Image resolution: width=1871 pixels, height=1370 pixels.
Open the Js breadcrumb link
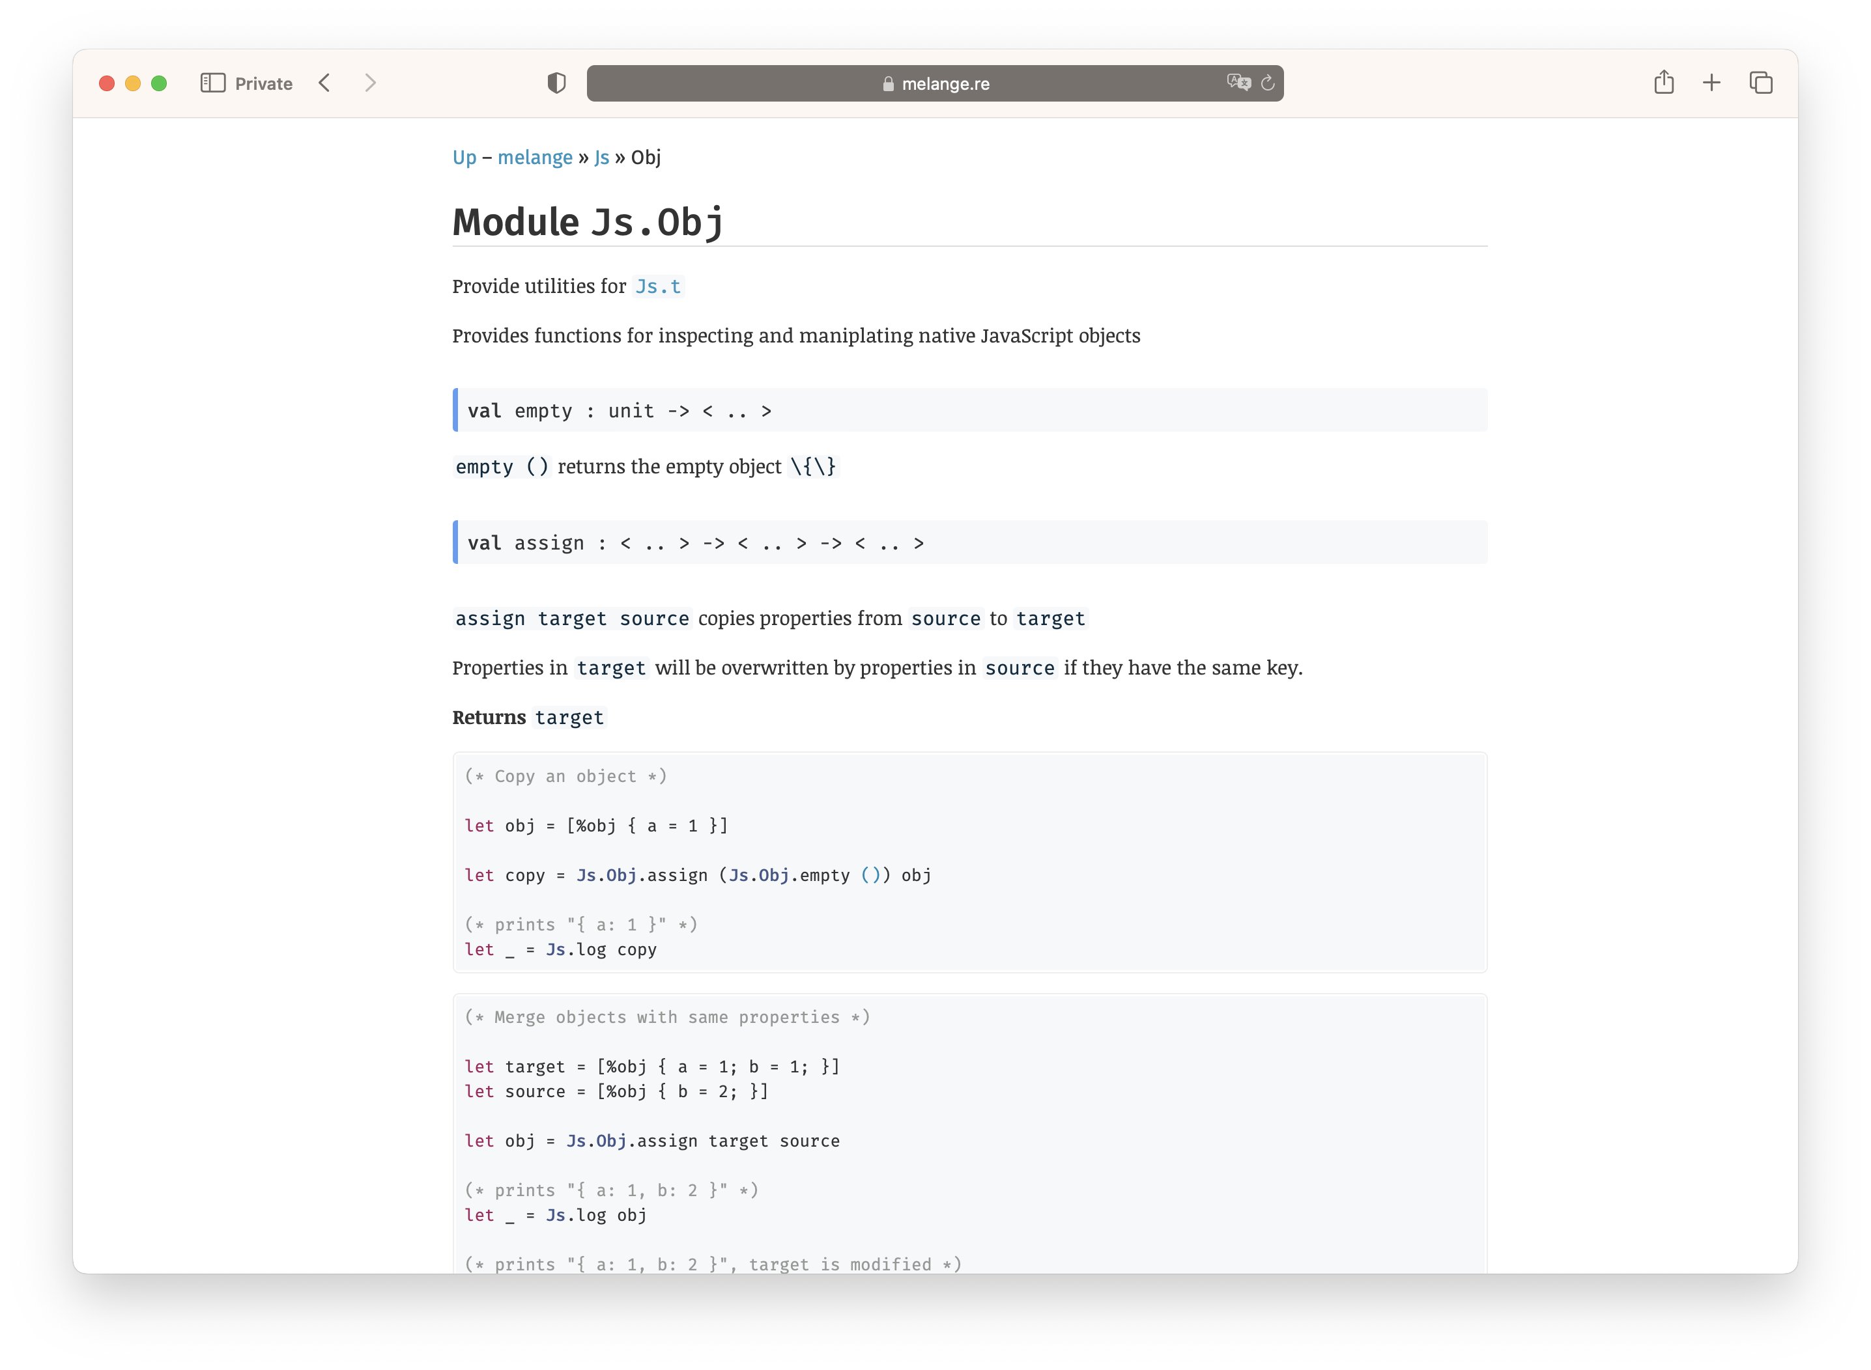[x=601, y=158]
